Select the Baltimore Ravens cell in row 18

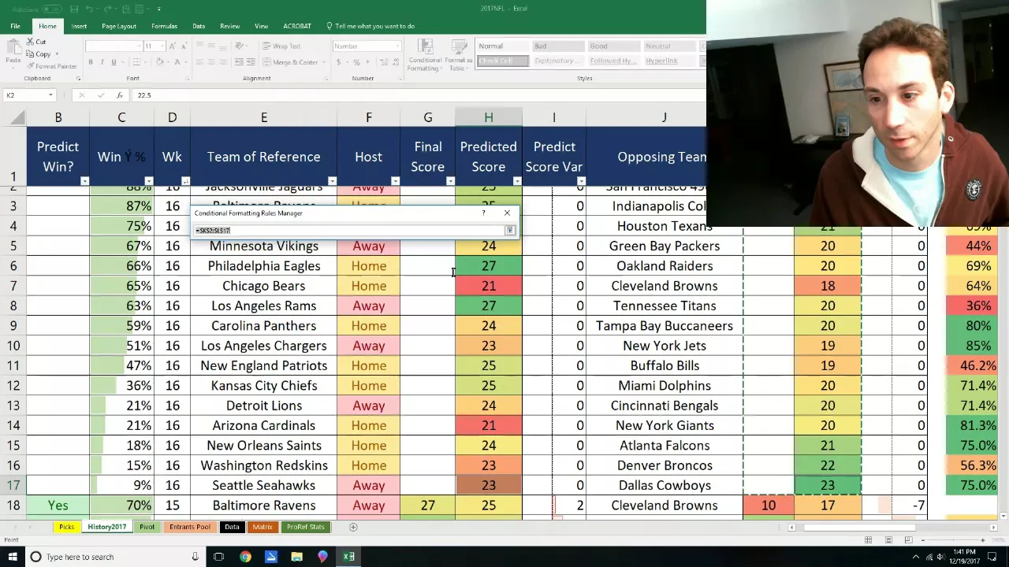(263, 506)
